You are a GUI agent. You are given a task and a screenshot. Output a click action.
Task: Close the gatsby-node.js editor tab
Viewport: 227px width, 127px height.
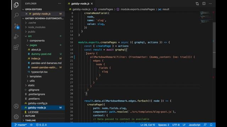(x=92, y=4)
